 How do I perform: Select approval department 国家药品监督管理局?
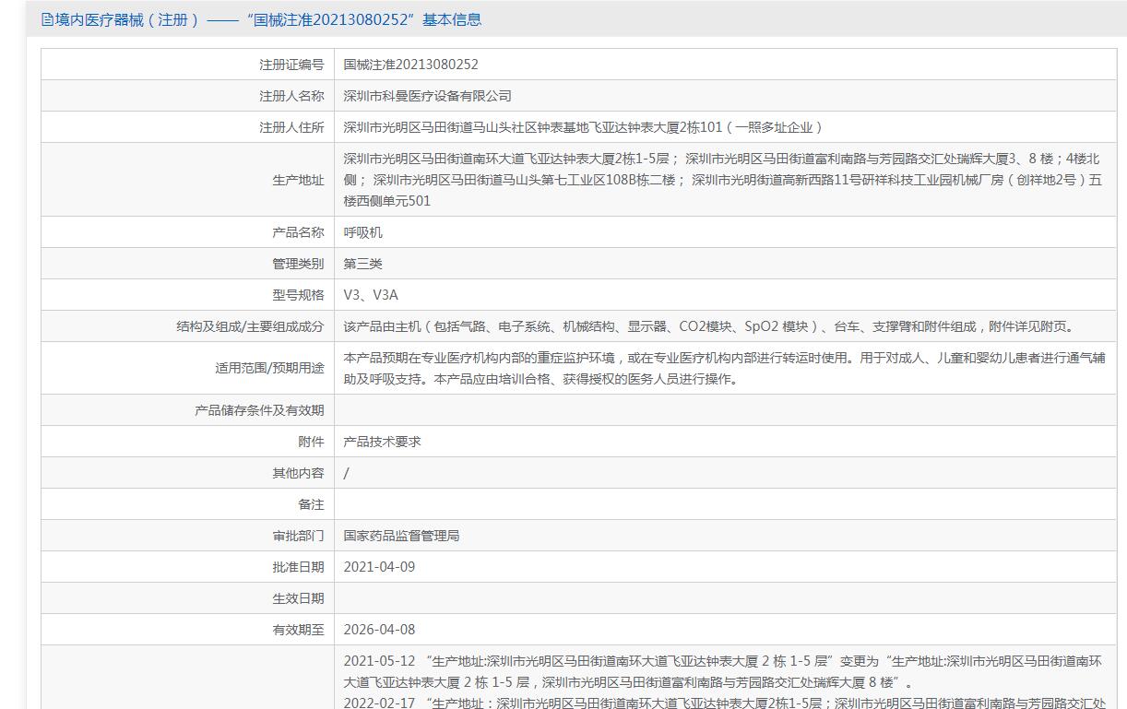click(x=401, y=536)
